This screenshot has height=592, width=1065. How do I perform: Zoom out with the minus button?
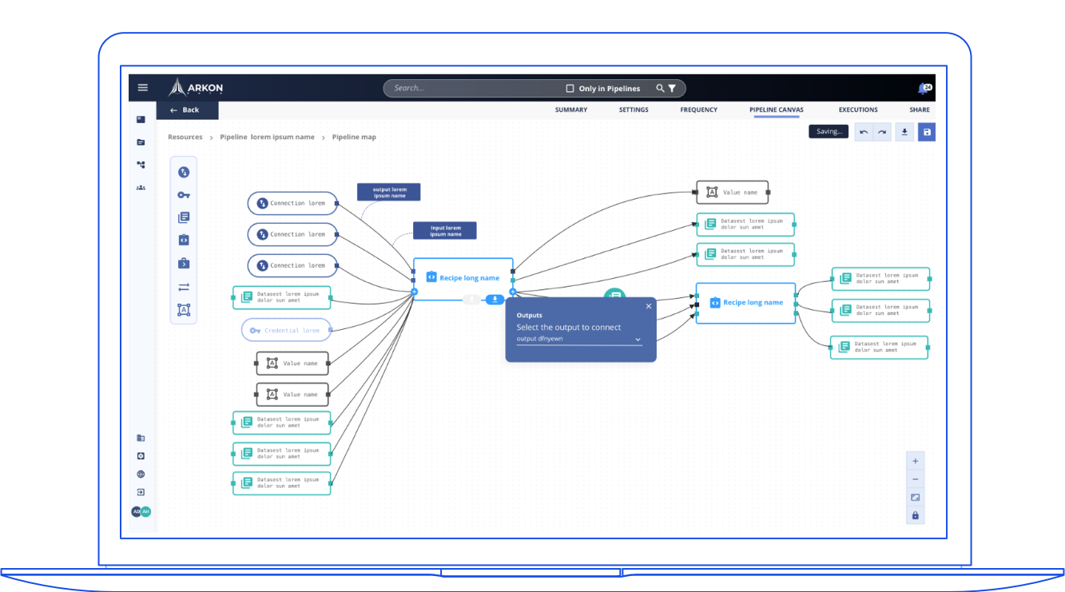tap(916, 479)
